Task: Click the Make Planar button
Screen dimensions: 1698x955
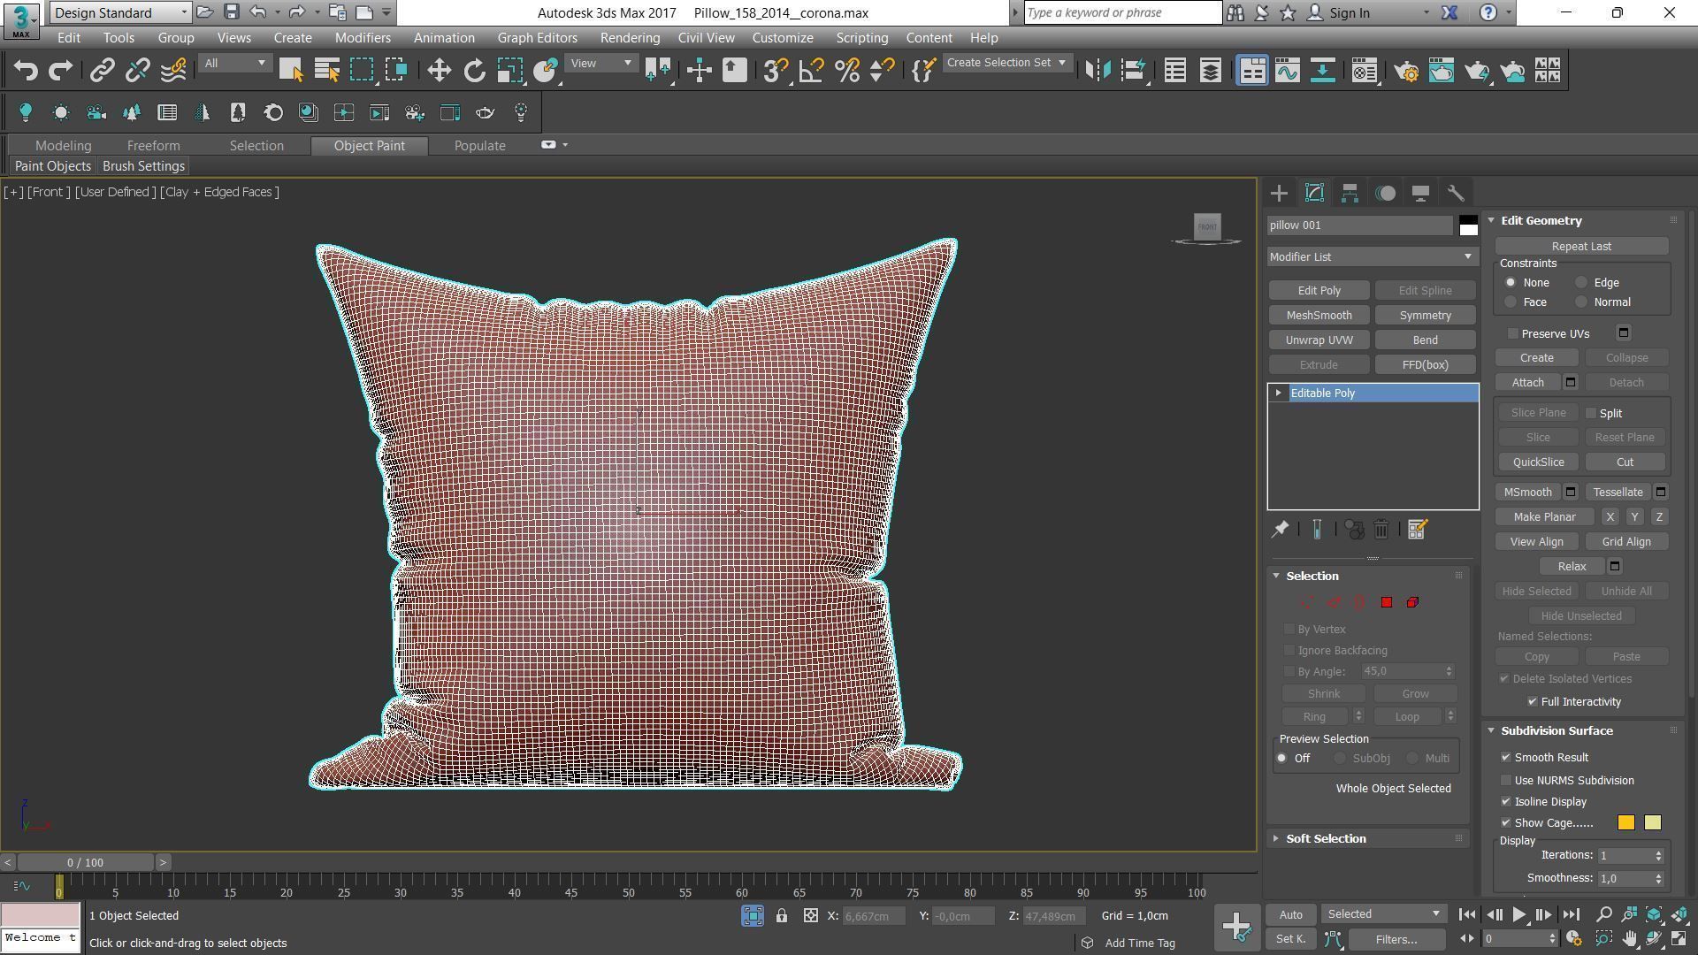Action: 1544,517
